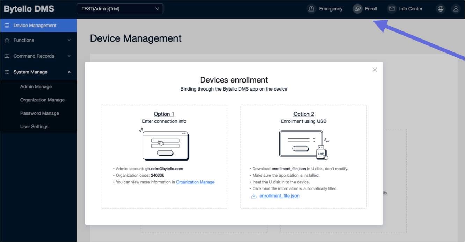465x242 pixels.
Task: Download the enrollment_file.json link
Action: [x=279, y=196]
